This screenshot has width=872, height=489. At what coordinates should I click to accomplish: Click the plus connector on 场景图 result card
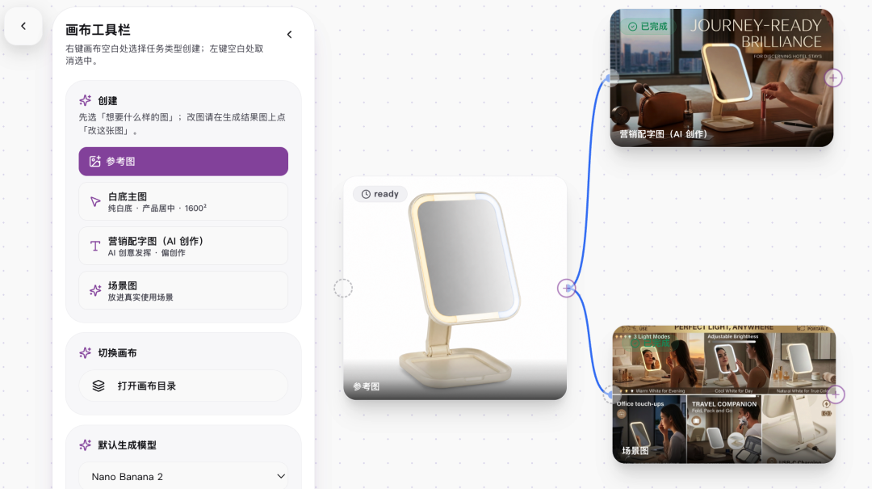(x=836, y=394)
